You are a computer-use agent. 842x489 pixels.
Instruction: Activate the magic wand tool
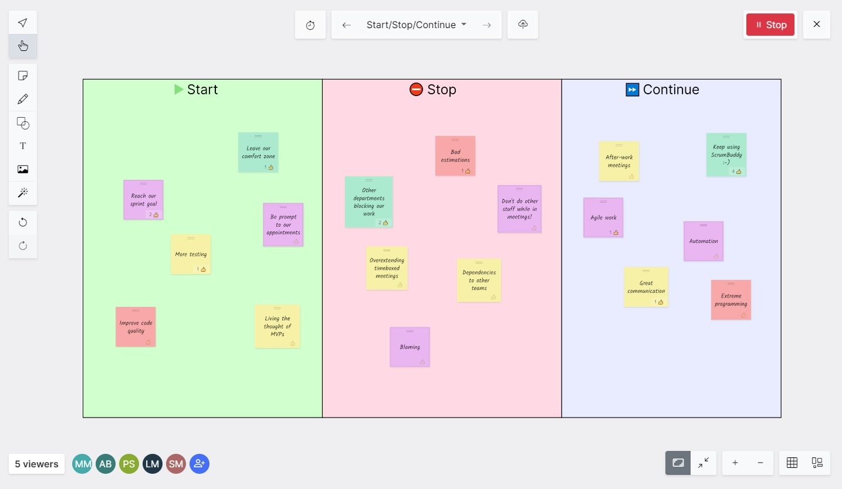tap(22, 193)
